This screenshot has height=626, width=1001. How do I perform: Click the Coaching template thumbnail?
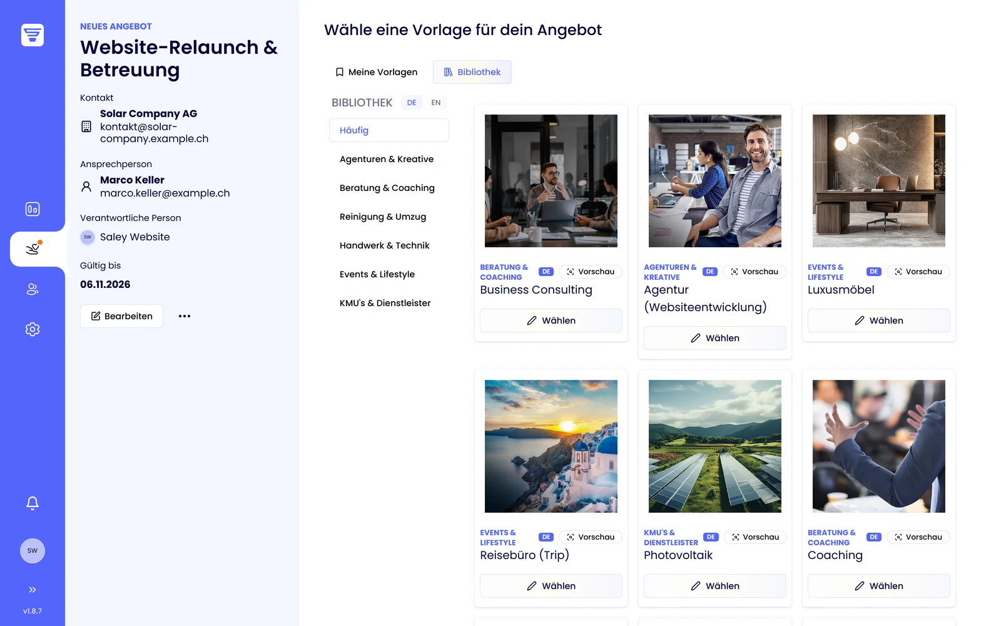[879, 446]
